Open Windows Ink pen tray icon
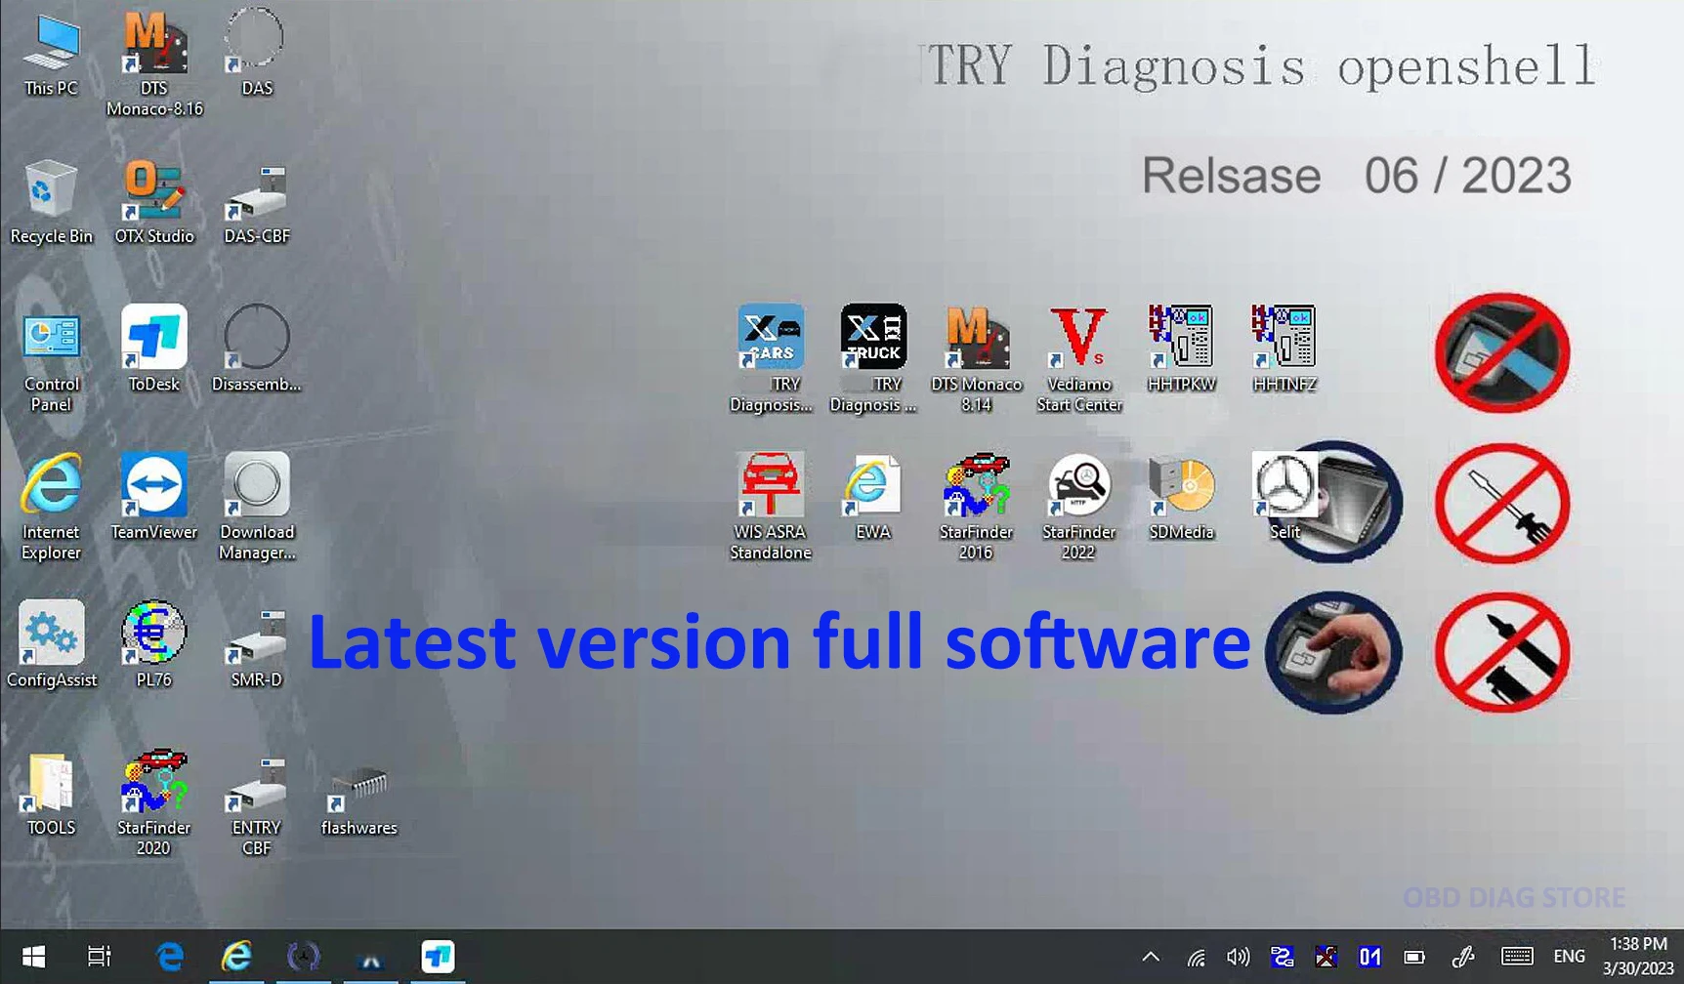Viewport: 1684px width, 984px height. [1462, 957]
